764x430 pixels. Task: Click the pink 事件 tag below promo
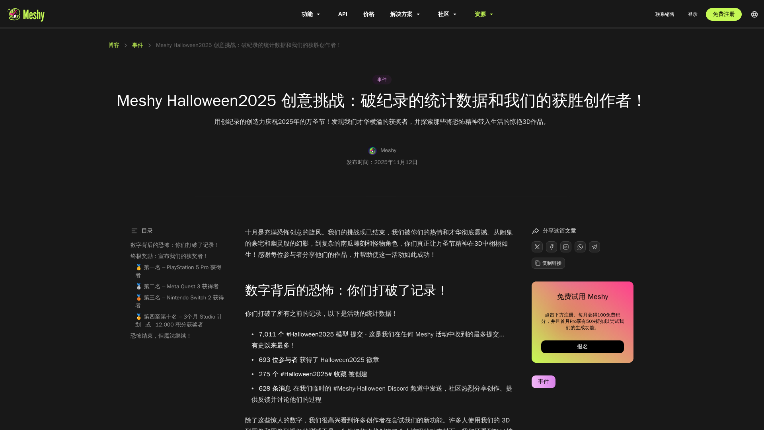543,382
